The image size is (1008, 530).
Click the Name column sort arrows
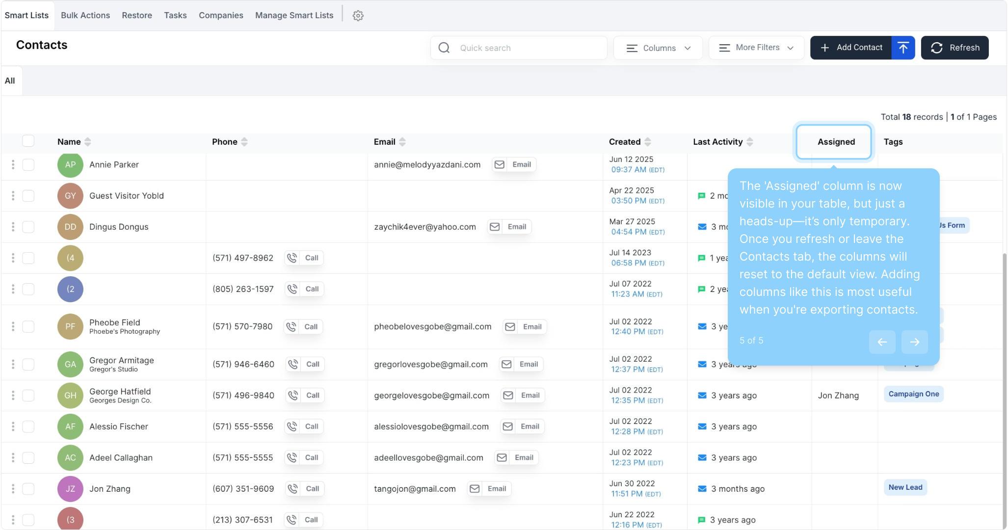pos(88,142)
